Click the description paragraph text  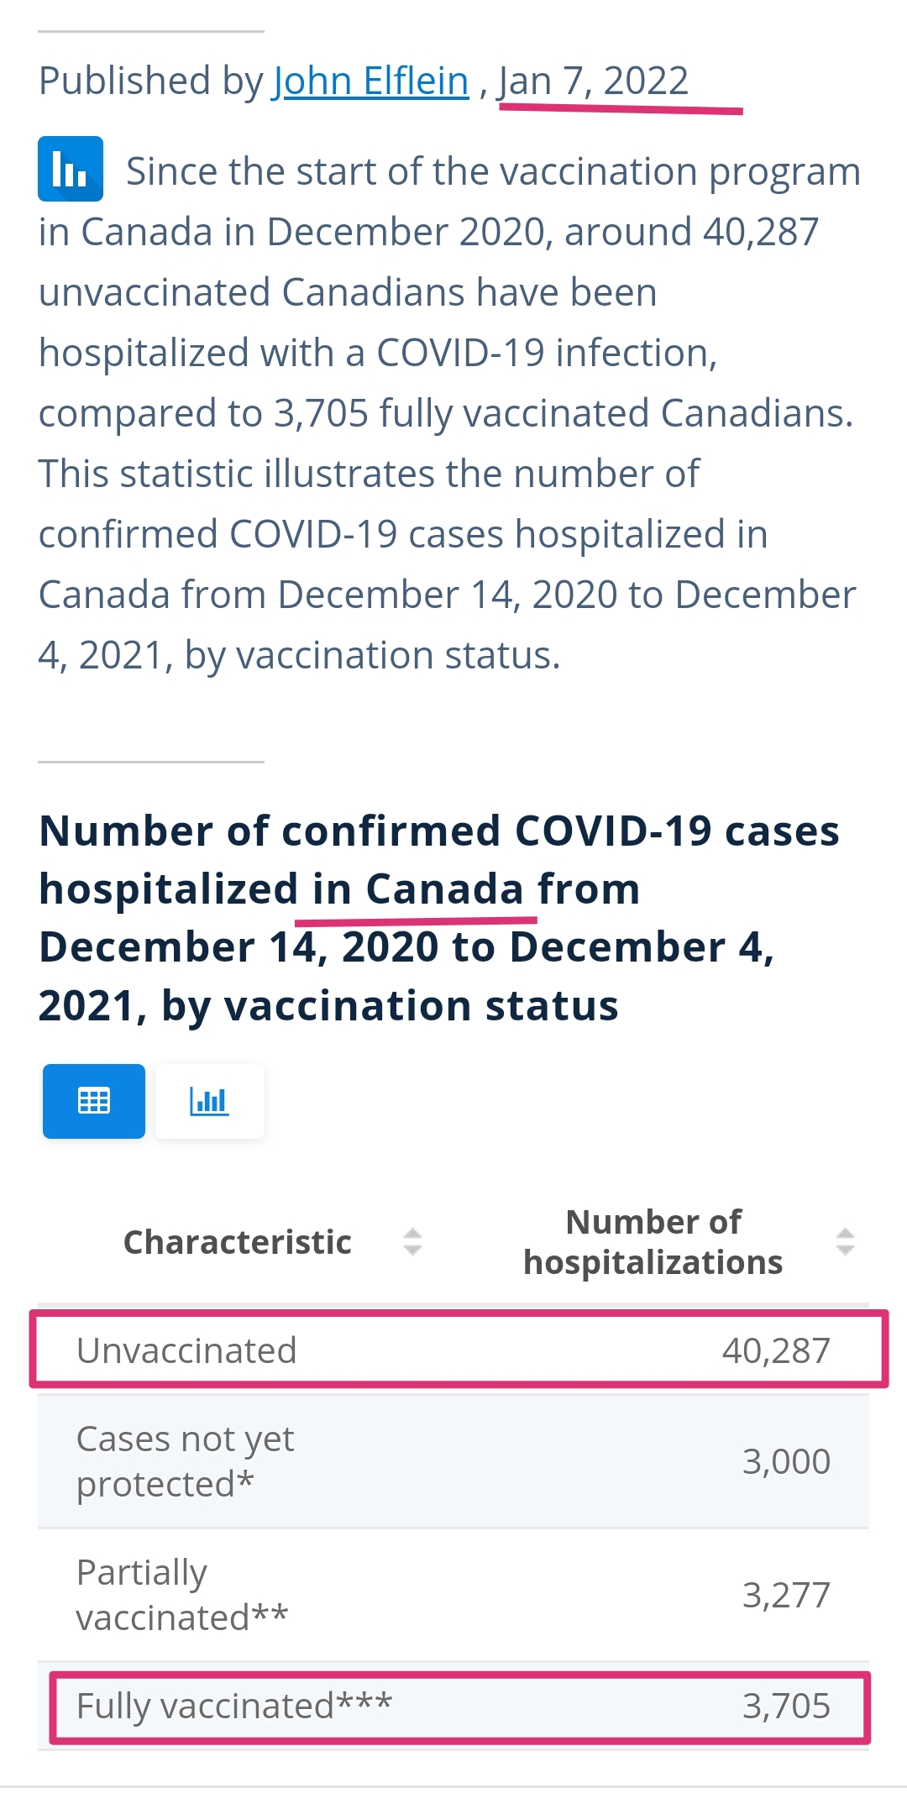pos(450,413)
